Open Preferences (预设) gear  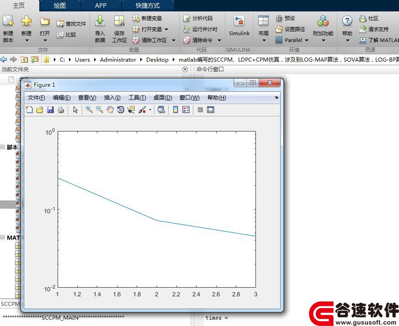point(285,18)
